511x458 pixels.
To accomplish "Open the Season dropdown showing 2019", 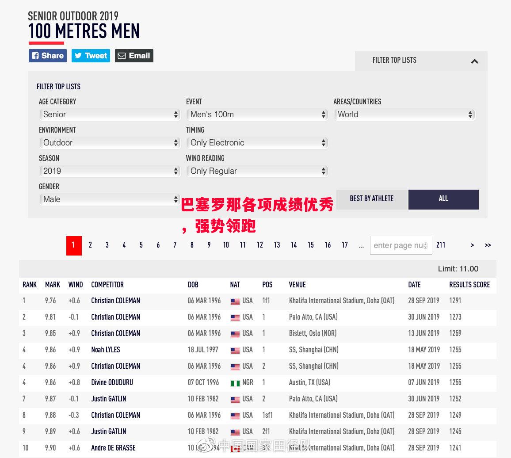I will 110,171.
